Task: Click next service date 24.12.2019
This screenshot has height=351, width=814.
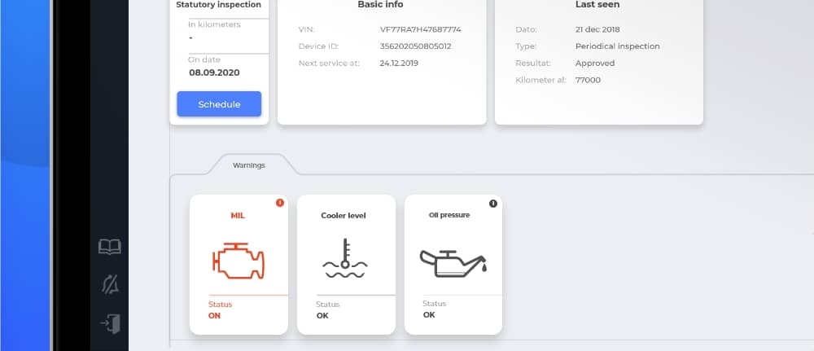Action: [399, 64]
